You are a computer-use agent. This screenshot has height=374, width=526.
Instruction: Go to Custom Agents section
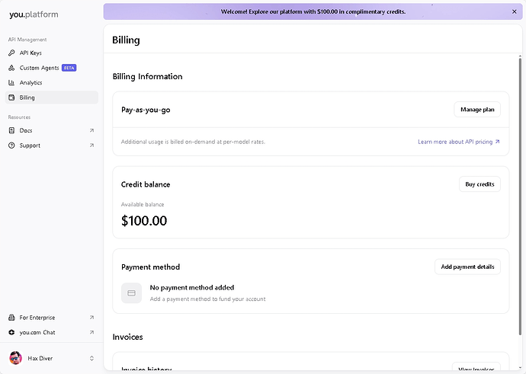click(40, 68)
